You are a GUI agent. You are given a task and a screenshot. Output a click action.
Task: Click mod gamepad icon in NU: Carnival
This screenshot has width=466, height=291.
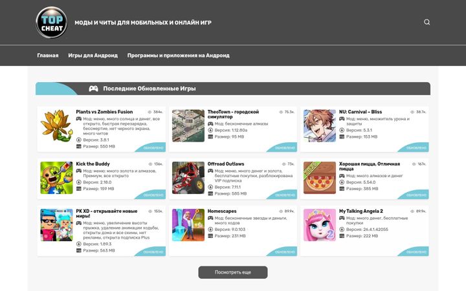coord(342,119)
